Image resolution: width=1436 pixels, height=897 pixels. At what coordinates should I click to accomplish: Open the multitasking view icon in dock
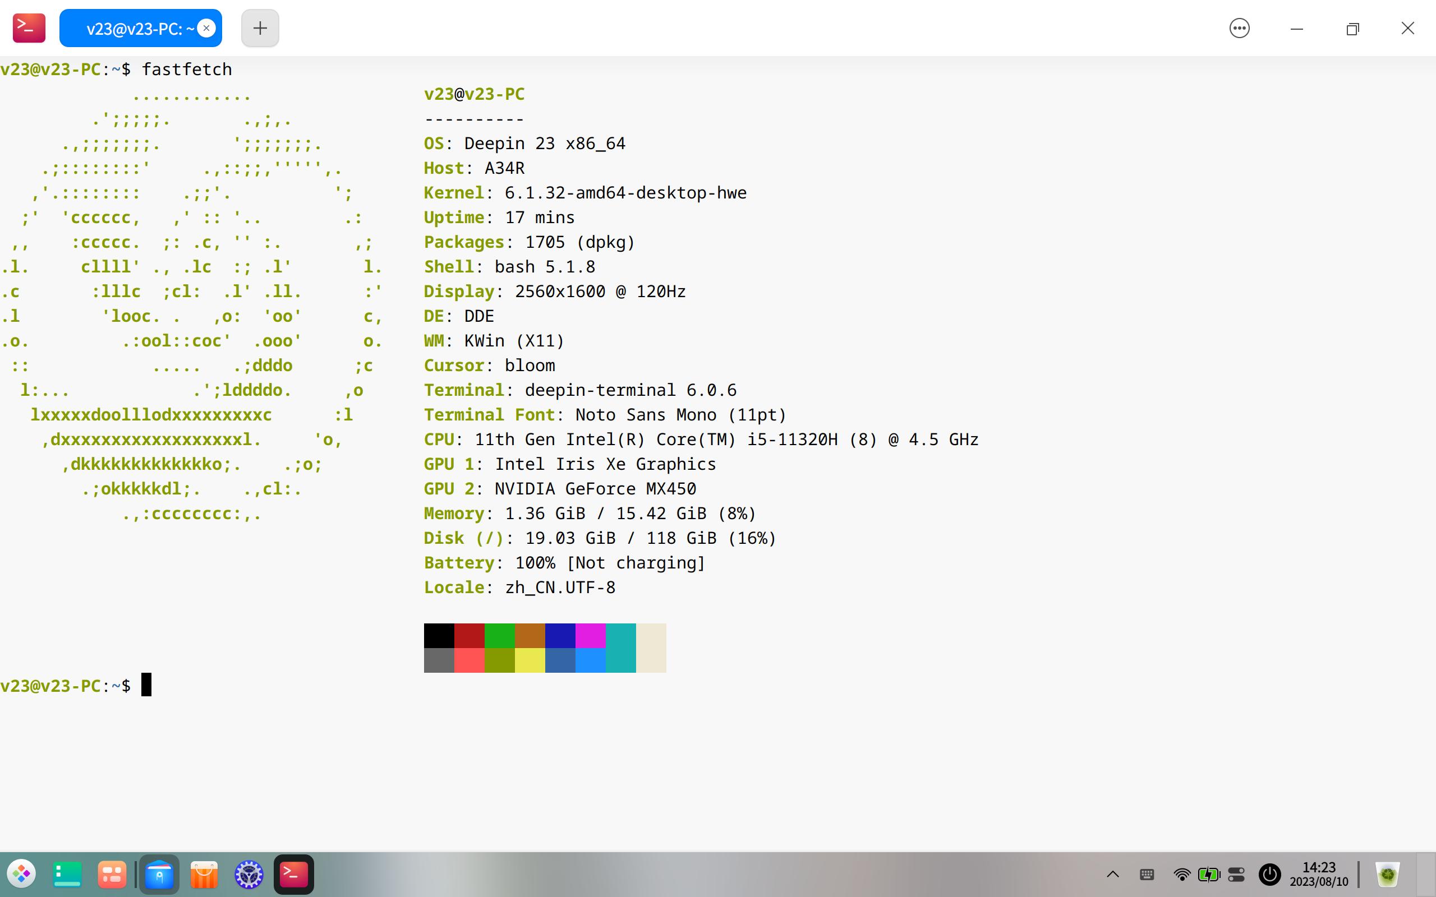pyautogui.click(x=112, y=874)
